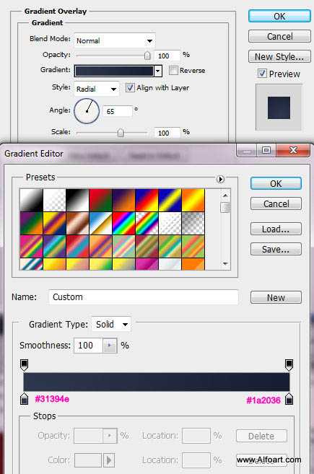Pick the blue, yellow, blue gradient preset
The height and width of the screenshot is (474, 314).
point(170,200)
